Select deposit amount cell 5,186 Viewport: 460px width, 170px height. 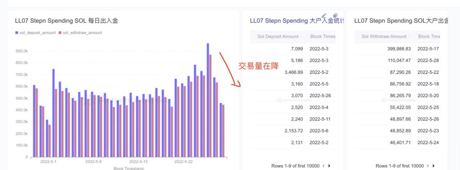(297, 60)
